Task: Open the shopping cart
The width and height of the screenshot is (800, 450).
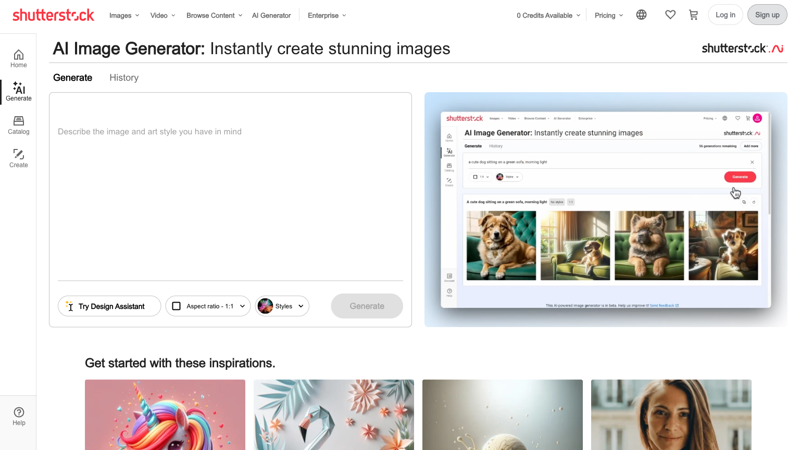Action: pyautogui.click(x=693, y=15)
